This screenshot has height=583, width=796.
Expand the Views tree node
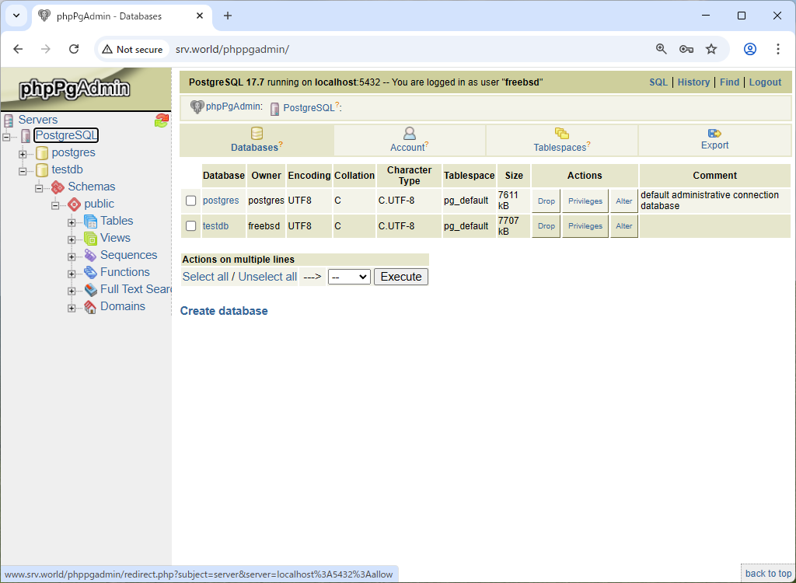[72, 239]
